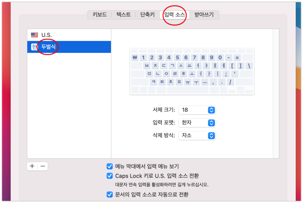Open the 텍스트 tab
The width and height of the screenshot is (303, 203).
point(124,15)
